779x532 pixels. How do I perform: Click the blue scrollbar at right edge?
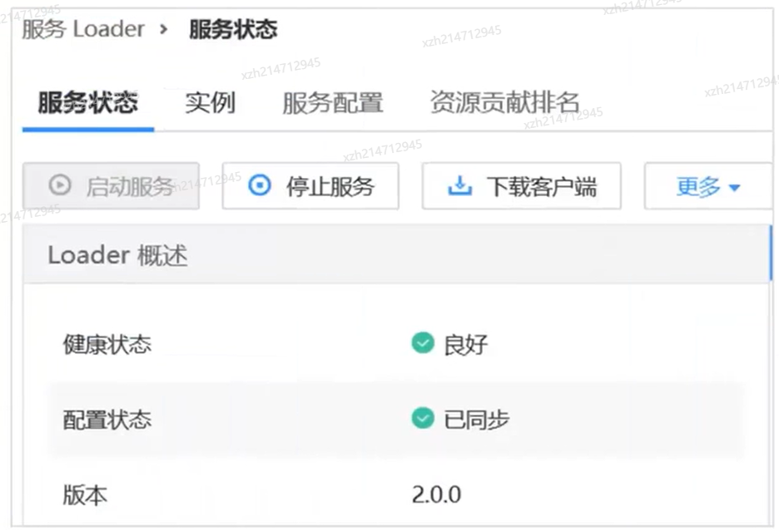point(771,254)
